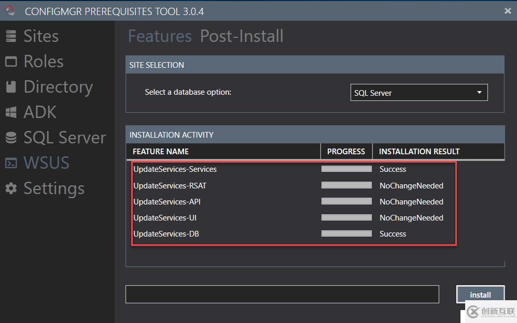Sort by Feature Name column header
Image resolution: width=517 pixels, height=323 pixels.
(161, 151)
